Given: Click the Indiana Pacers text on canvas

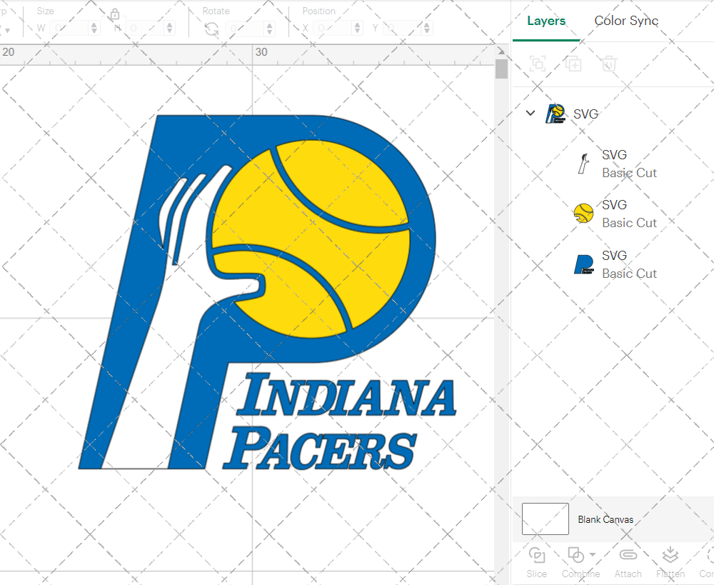Looking at the screenshot, I should pyautogui.click(x=339, y=422).
